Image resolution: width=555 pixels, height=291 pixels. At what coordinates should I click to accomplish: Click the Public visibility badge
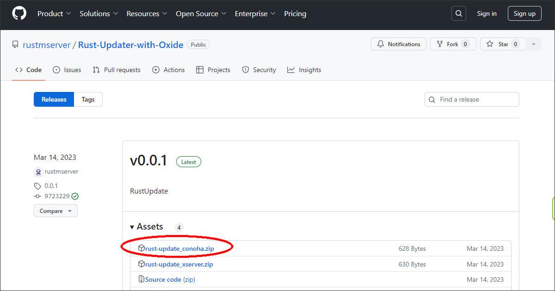pyautogui.click(x=198, y=44)
